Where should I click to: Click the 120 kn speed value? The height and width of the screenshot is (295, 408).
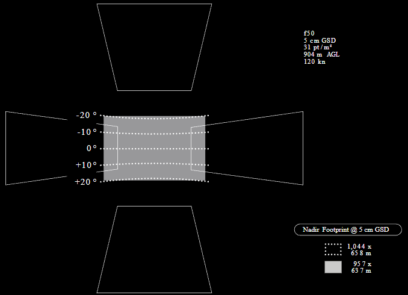(x=315, y=62)
